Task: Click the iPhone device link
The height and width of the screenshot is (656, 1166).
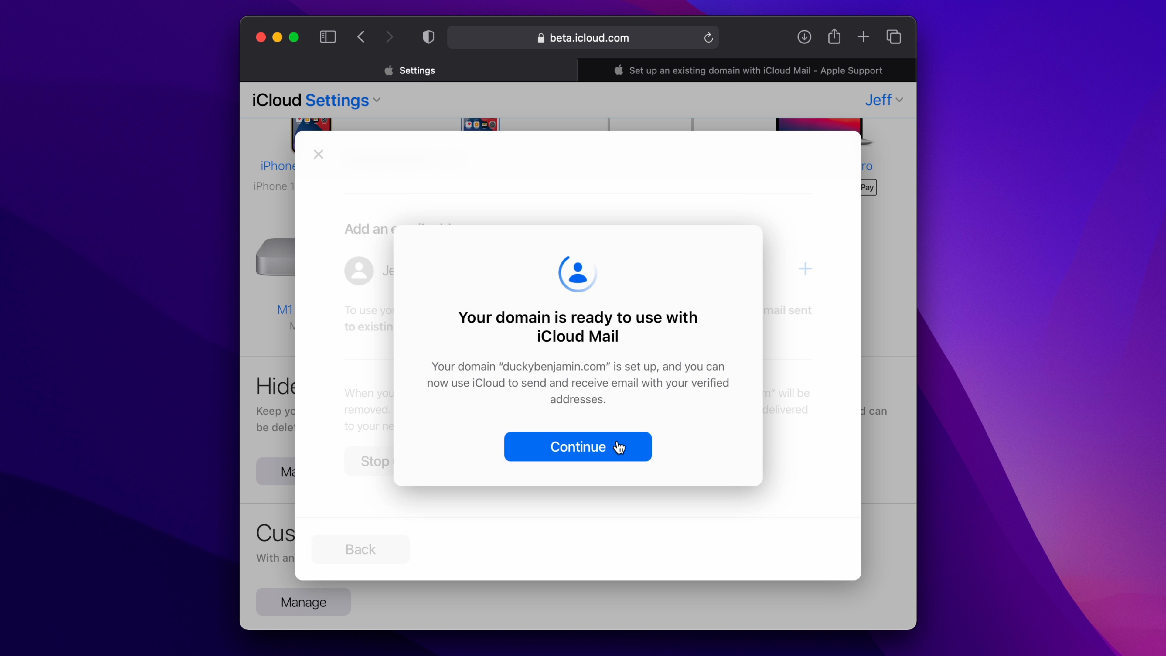Action: (x=277, y=166)
